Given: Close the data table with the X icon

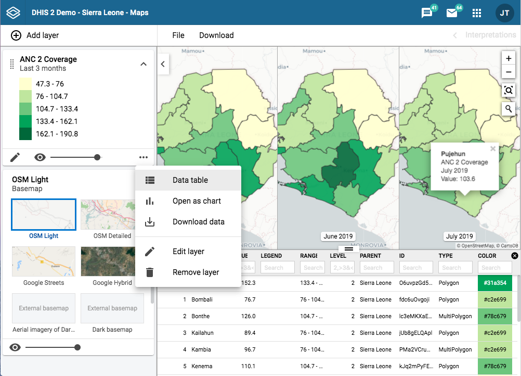Looking at the screenshot, I should click(515, 256).
